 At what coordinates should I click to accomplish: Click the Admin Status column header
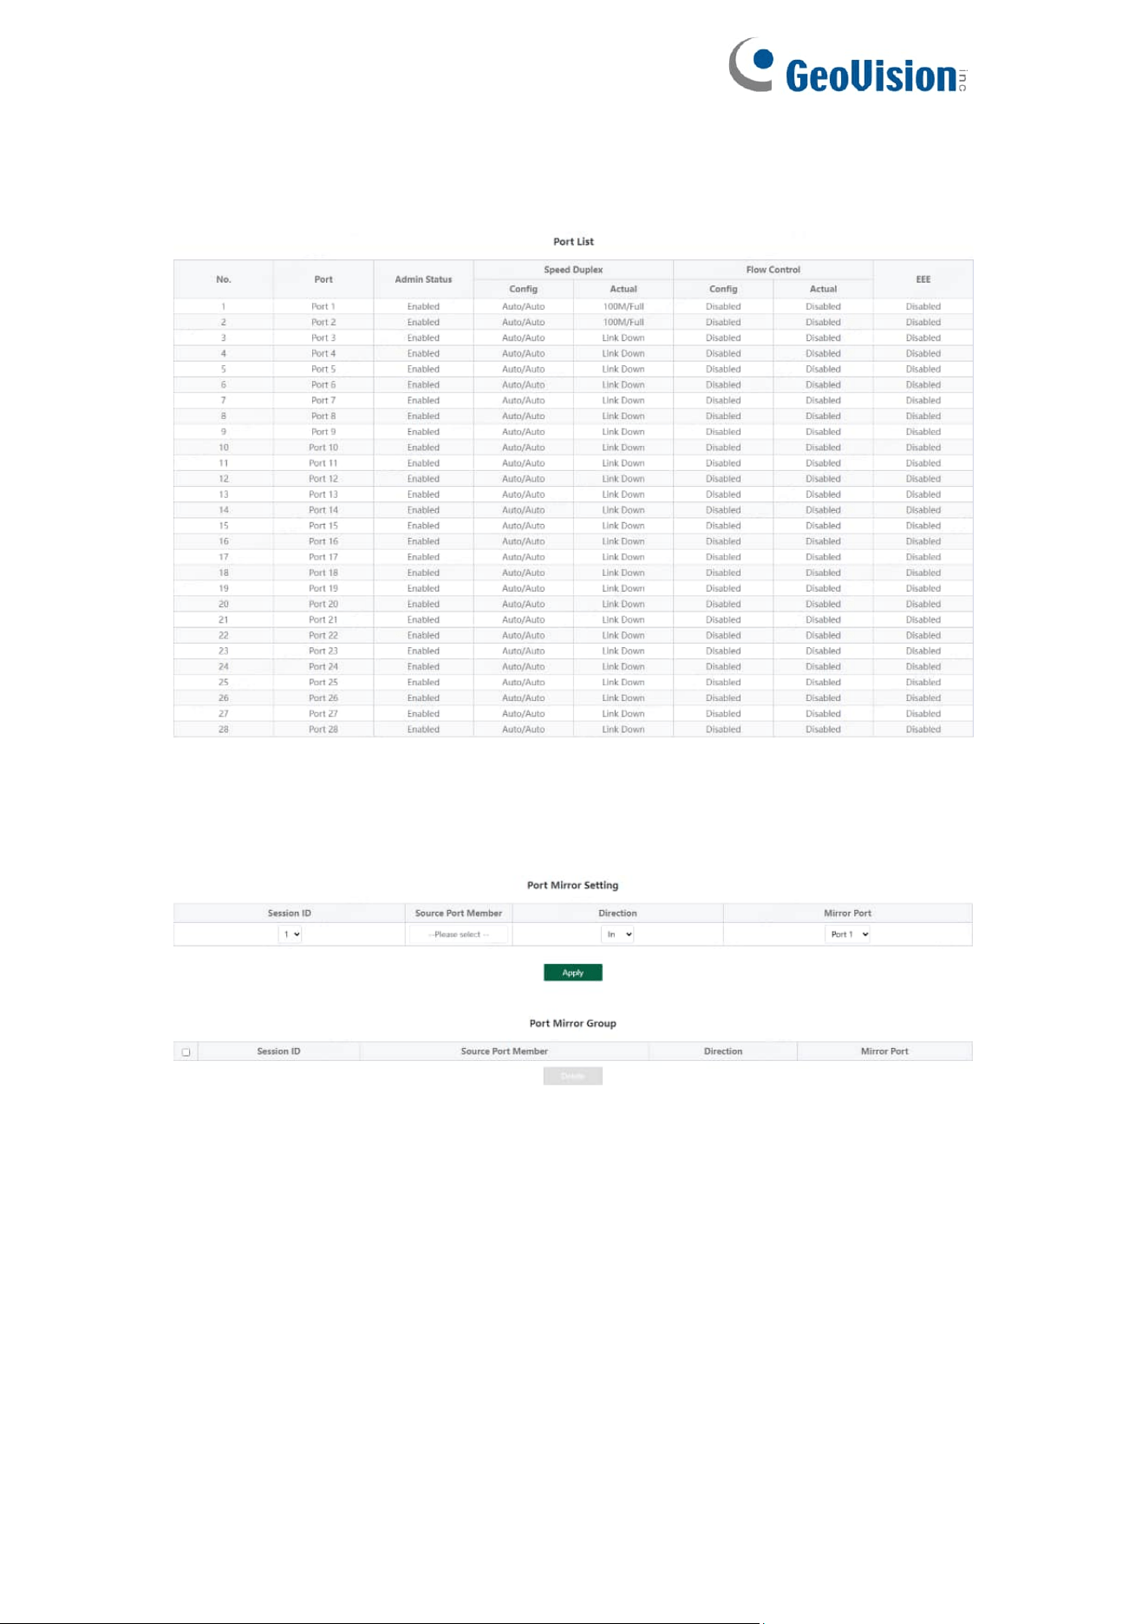[x=423, y=279]
